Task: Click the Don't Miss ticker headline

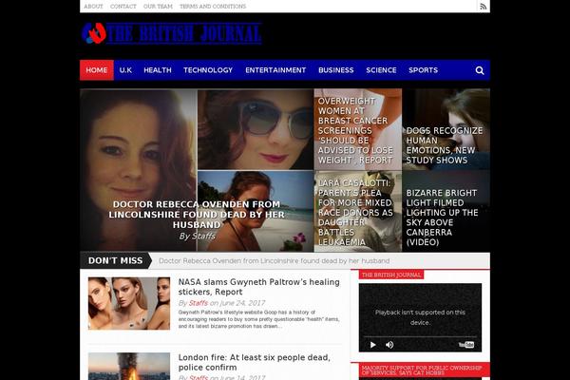Action: pos(275,260)
